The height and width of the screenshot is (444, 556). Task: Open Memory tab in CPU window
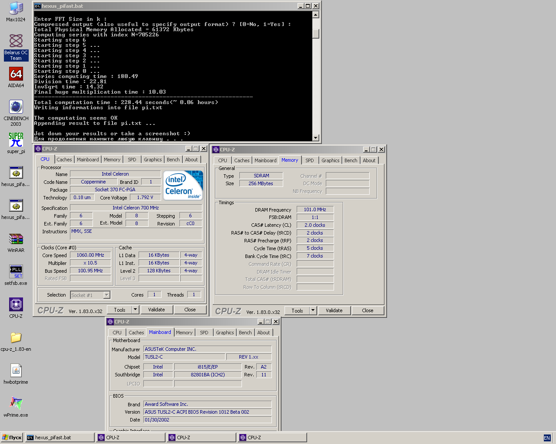tap(112, 160)
